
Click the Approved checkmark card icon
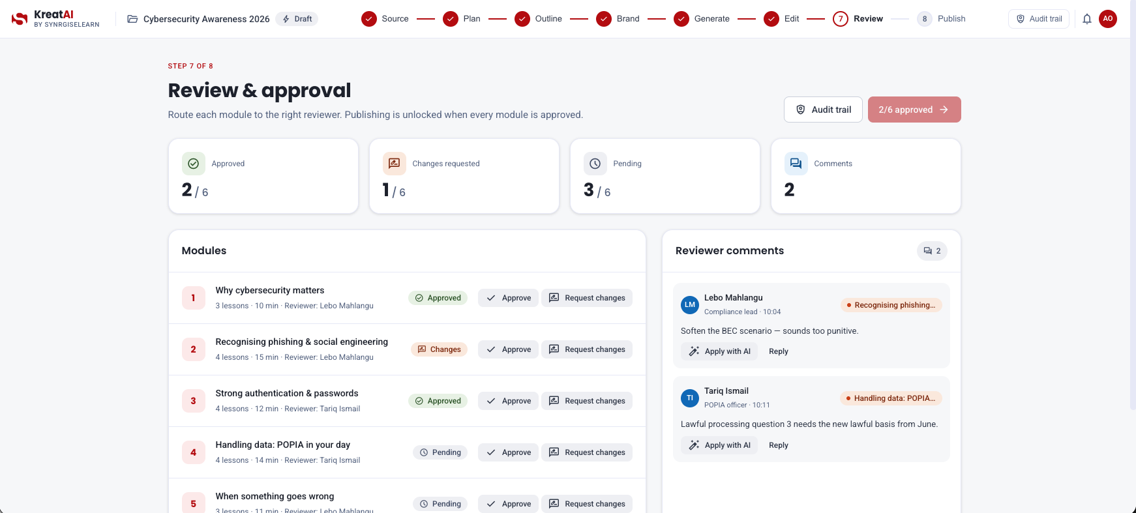pos(194,164)
